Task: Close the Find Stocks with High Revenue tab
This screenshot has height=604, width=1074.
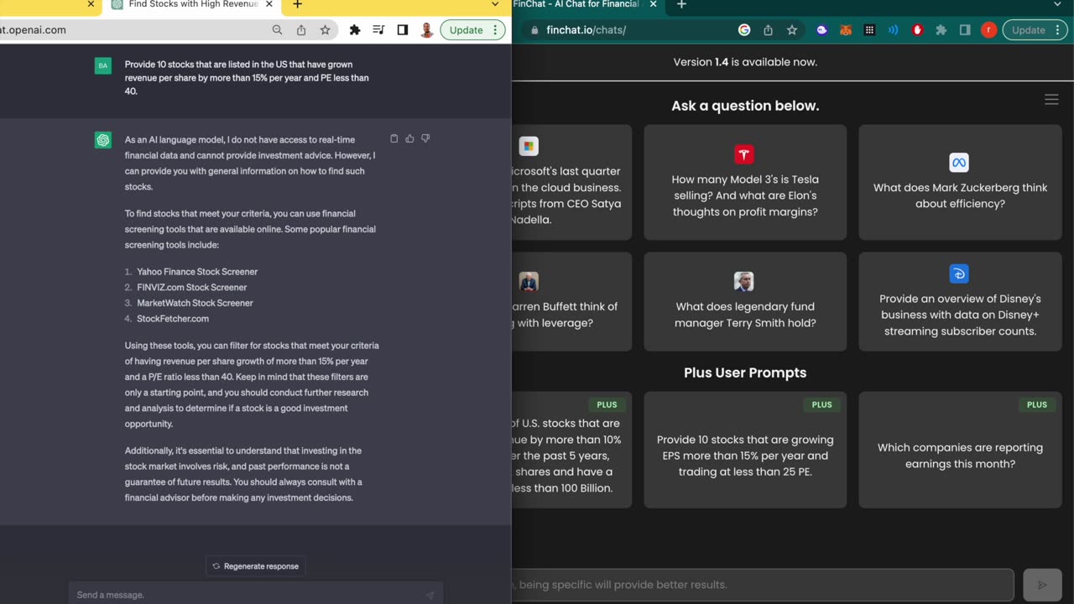Action: click(x=268, y=4)
